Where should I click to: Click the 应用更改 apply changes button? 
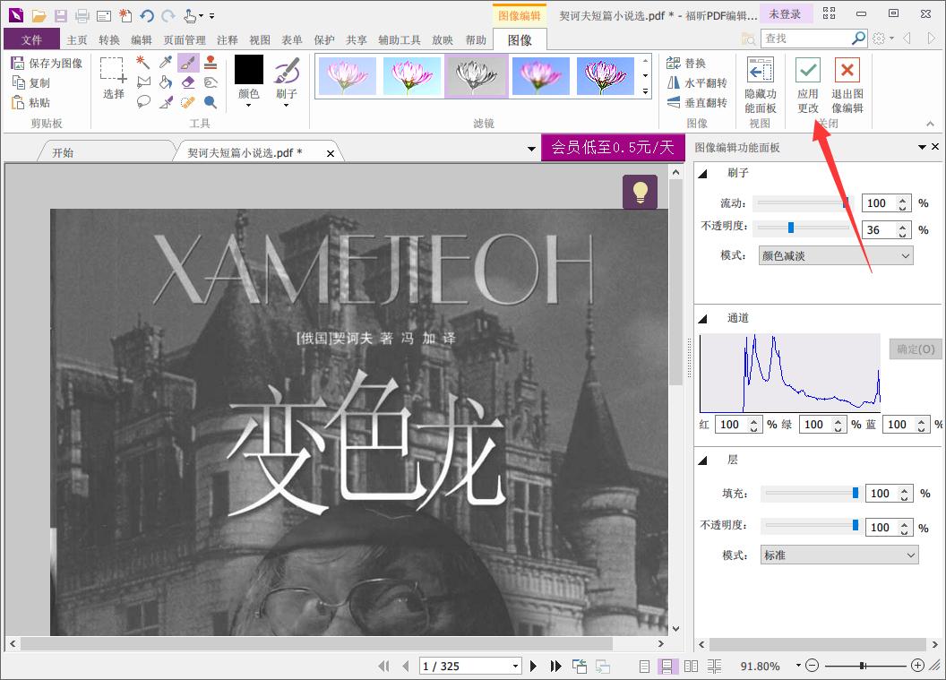tap(807, 85)
